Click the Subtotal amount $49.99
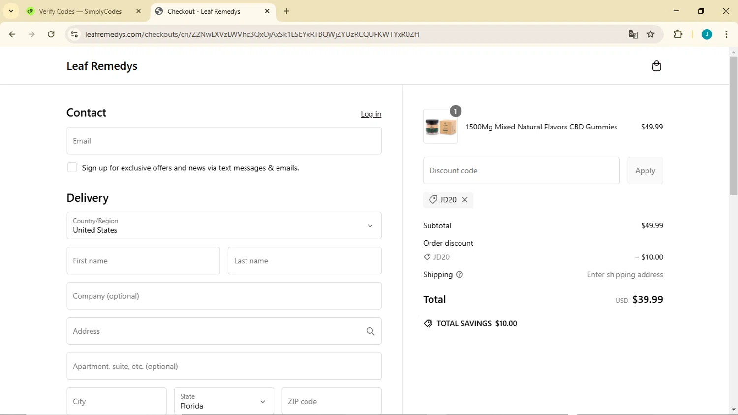738x415 pixels. (652, 226)
